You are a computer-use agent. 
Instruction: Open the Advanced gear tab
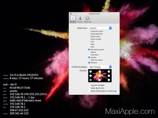[87, 19]
